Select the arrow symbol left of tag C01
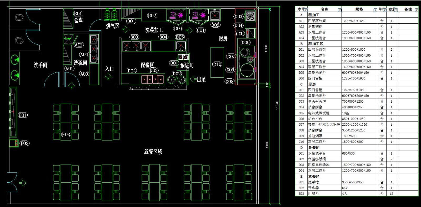The image size is (421, 207). click(189, 31)
